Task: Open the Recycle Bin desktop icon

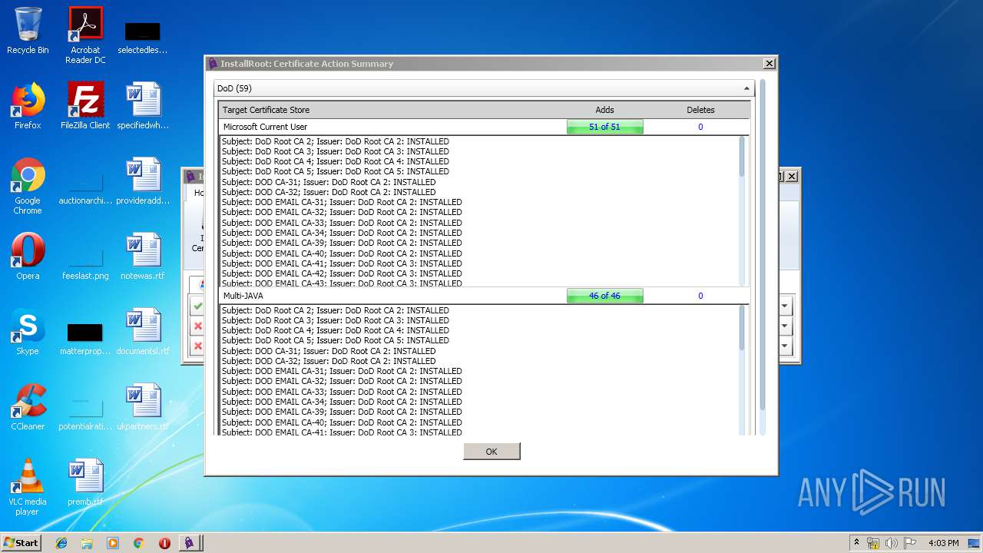Action: click(28, 31)
